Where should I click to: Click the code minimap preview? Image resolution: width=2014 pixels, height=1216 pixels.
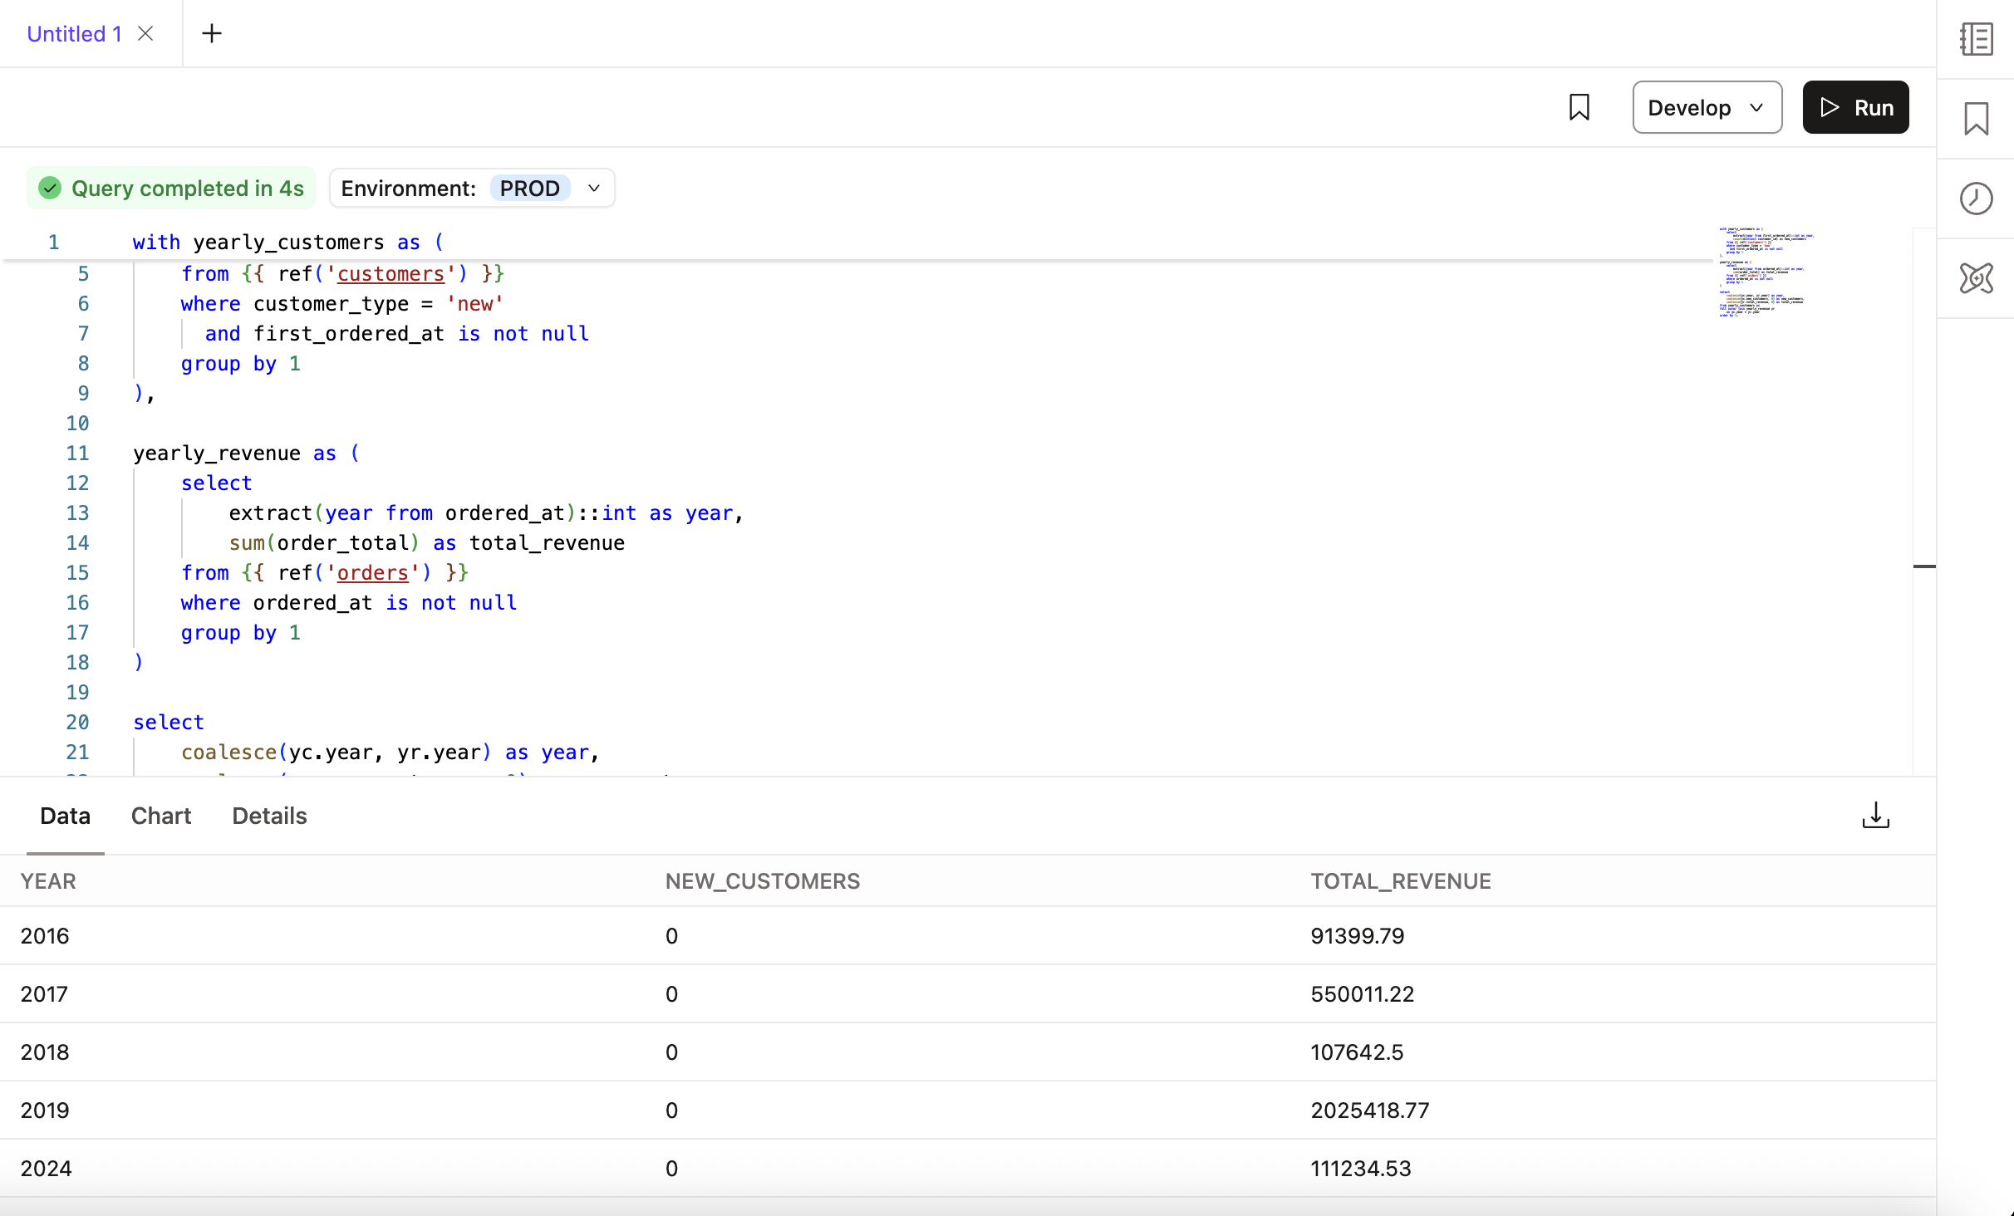[1765, 272]
